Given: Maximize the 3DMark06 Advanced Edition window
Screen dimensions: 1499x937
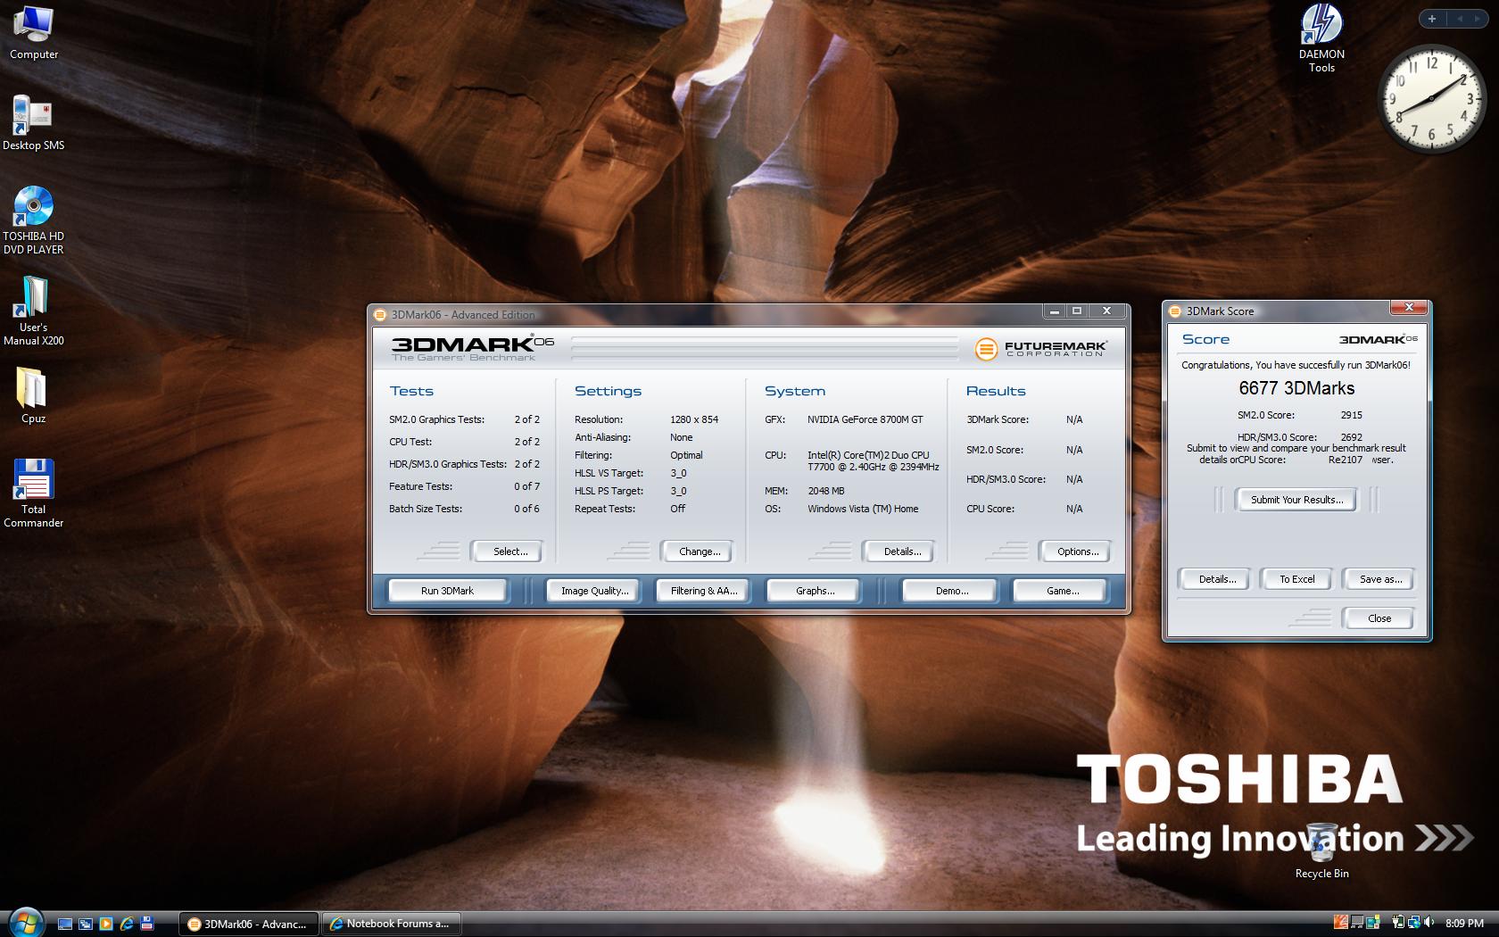Looking at the screenshot, I should click(x=1077, y=311).
